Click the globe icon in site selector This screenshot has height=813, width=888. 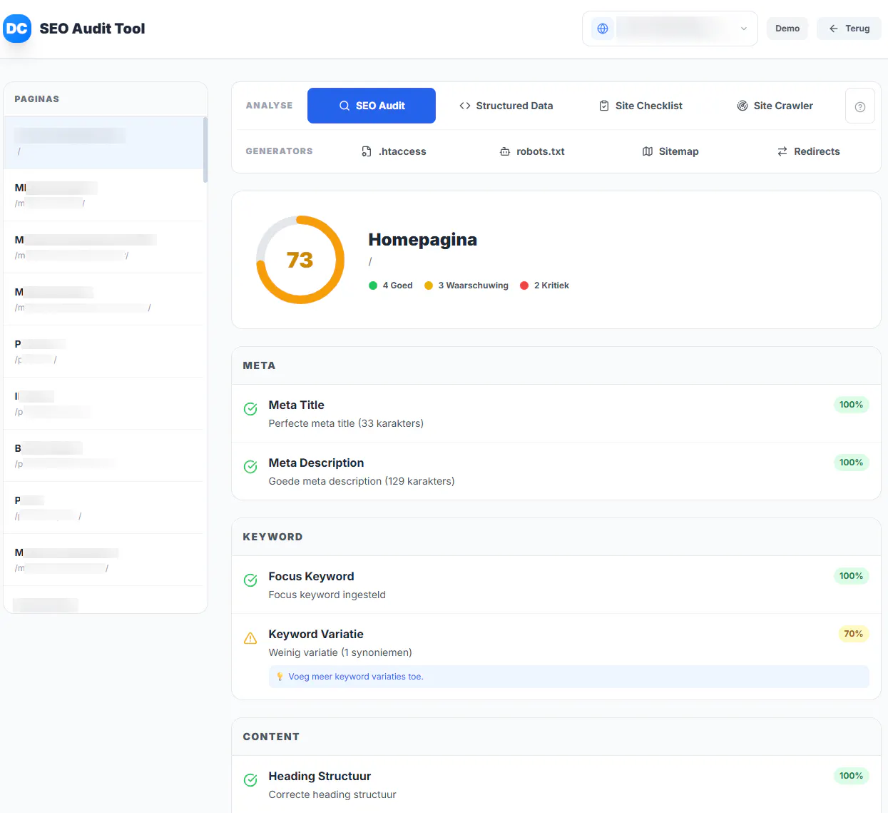tap(603, 29)
